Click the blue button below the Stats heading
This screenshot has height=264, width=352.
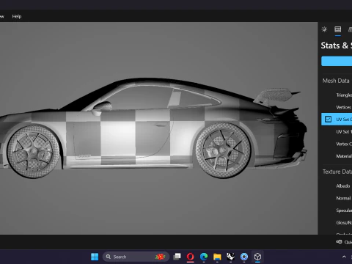pyautogui.click(x=337, y=61)
